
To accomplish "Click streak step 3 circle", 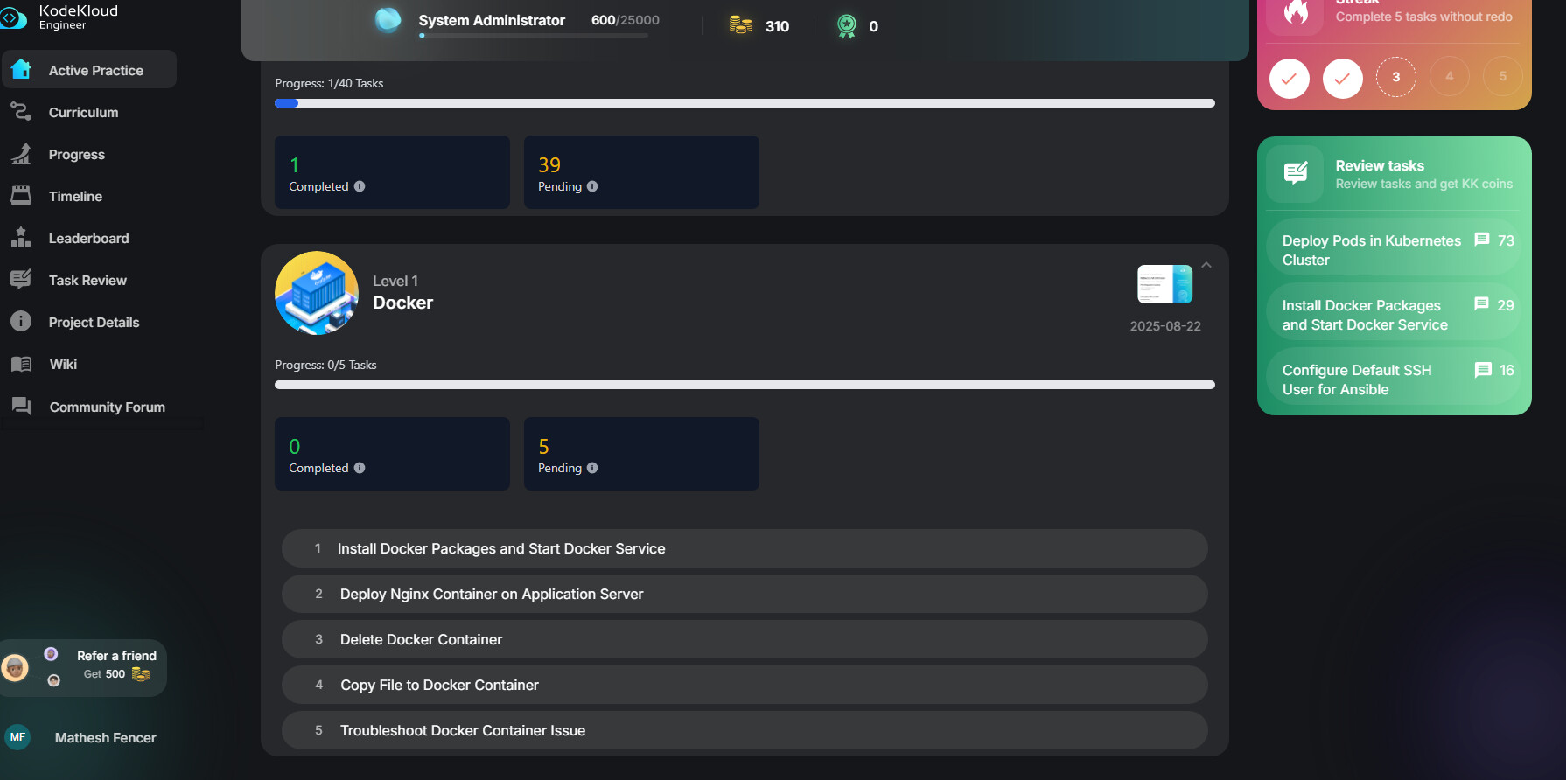I will 1396,77.
